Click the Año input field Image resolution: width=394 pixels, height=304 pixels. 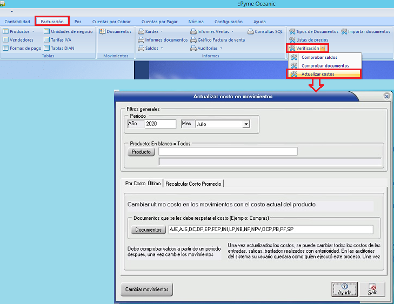click(161, 124)
